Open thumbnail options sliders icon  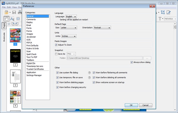(9, 24)
